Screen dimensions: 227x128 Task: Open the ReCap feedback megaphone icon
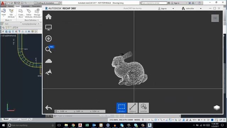pyautogui.click(x=49, y=72)
